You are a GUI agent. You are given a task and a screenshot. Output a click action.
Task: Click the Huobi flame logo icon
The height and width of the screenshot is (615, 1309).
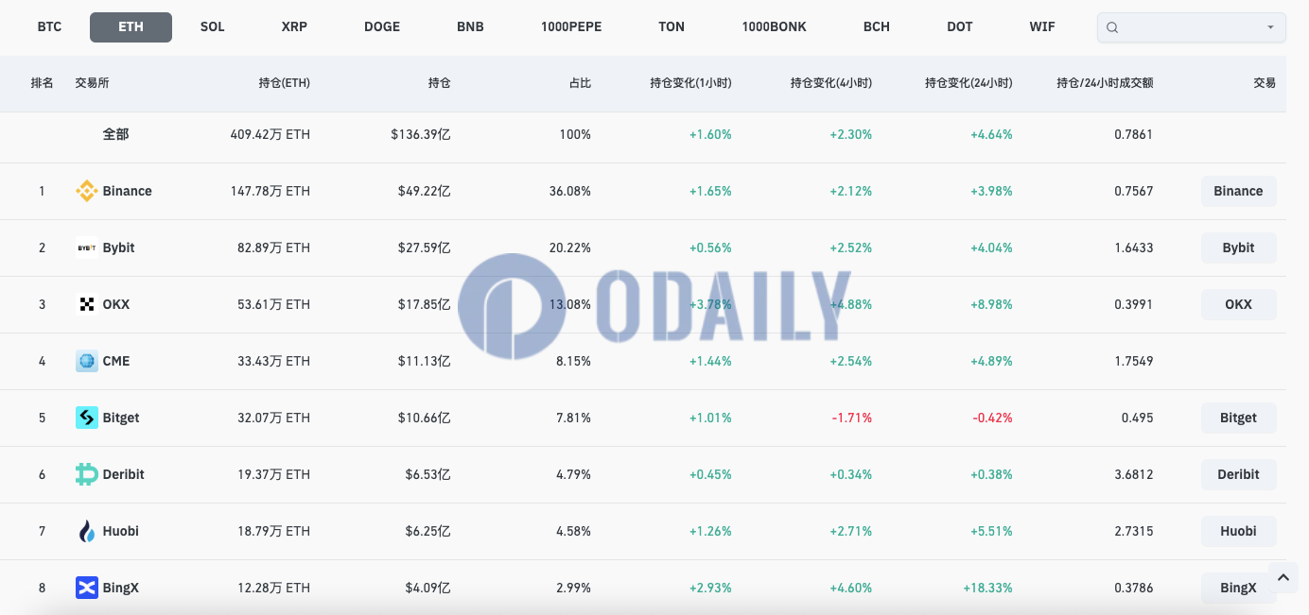tap(86, 531)
